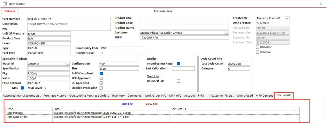Uncheck the RoHS Compliant checkbox
Viewport: 327px width, 123px height.
pyautogui.click(x=101, y=73)
